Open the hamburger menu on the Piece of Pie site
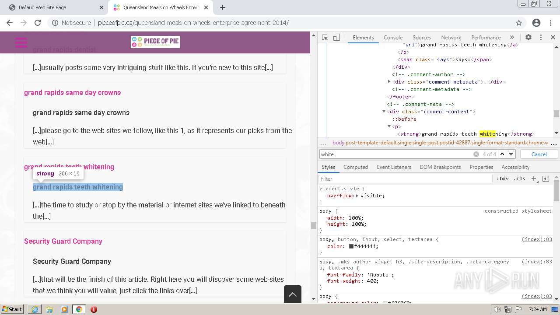 tap(21, 42)
